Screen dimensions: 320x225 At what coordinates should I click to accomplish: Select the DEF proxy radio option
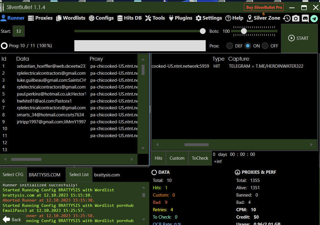(x=229, y=46)
